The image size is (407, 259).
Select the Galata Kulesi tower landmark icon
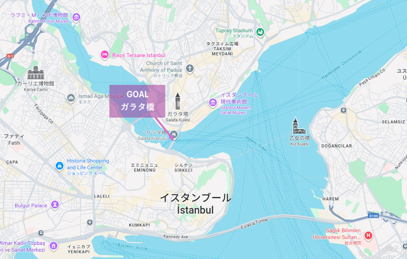point(177,101)
